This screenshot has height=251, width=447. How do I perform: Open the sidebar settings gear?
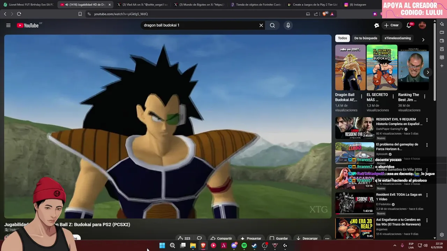(x=442, y=235)
